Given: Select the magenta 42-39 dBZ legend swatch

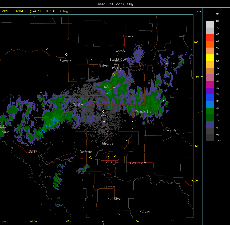Looking at the screenshot, I should [x=210, y=84].
